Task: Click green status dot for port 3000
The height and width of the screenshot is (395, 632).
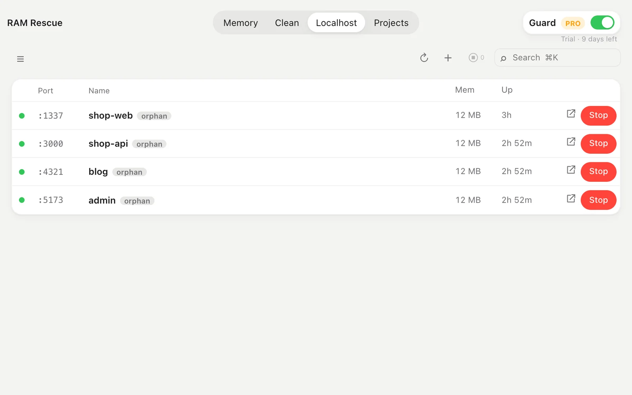Action: pos(22,144)
